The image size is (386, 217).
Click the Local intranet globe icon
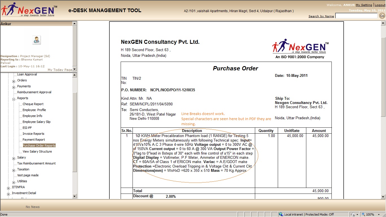281,214
